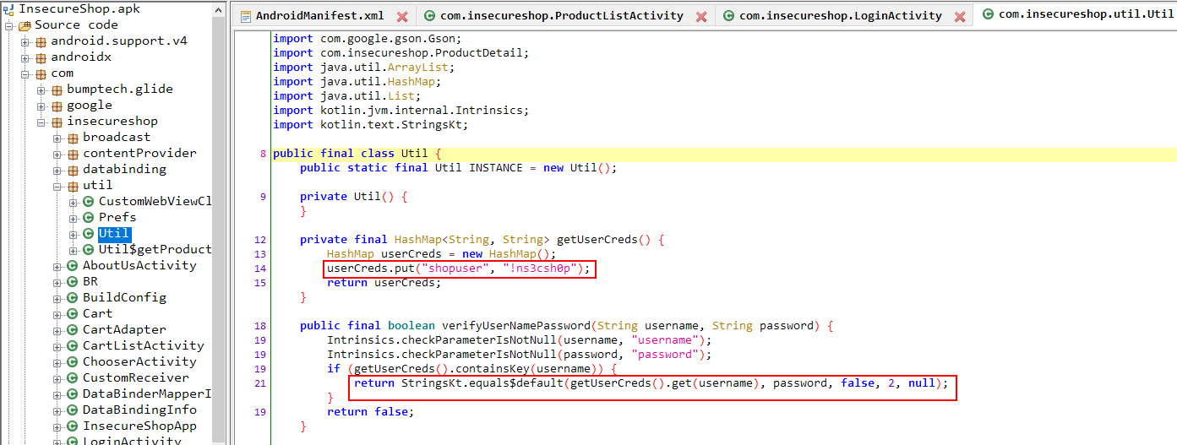The image size is (1177, 445).
Task: Click the AboutUsActivity class icon
Action: click(72, 266)
